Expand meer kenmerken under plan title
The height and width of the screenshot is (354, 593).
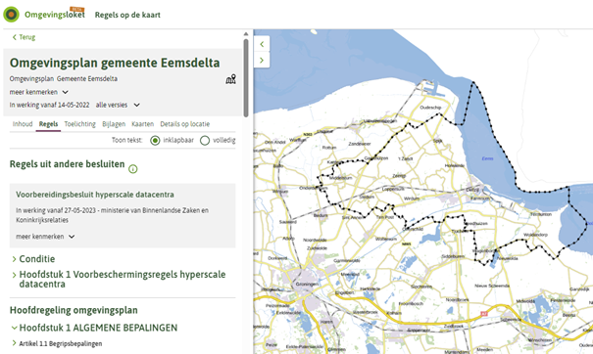[x=39, y=92]
